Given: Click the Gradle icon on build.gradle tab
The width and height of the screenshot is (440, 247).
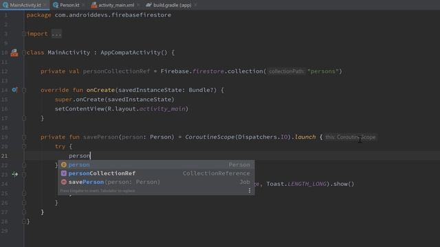Looking at the screenshot, I should coord(148,5).
